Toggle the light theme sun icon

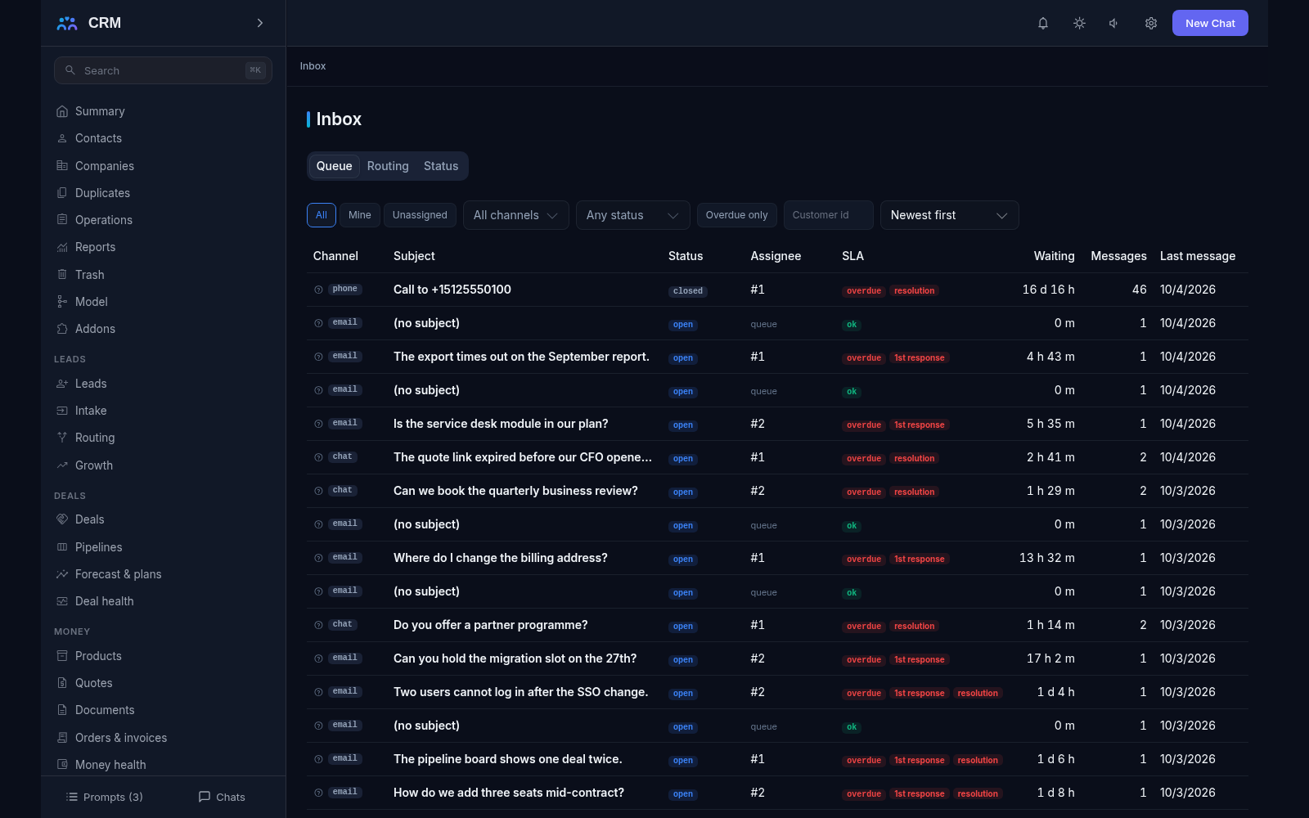coord(1079,23)
